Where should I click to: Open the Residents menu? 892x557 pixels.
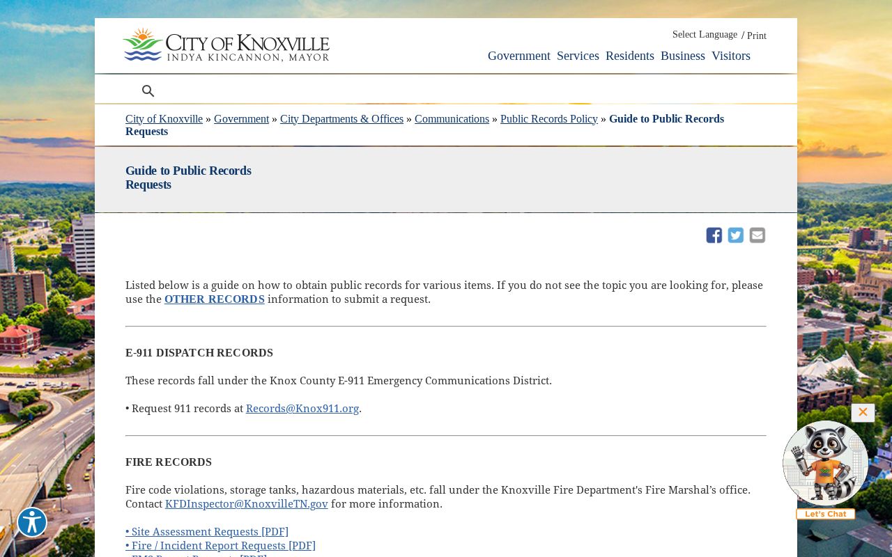[x=630, y=56]
